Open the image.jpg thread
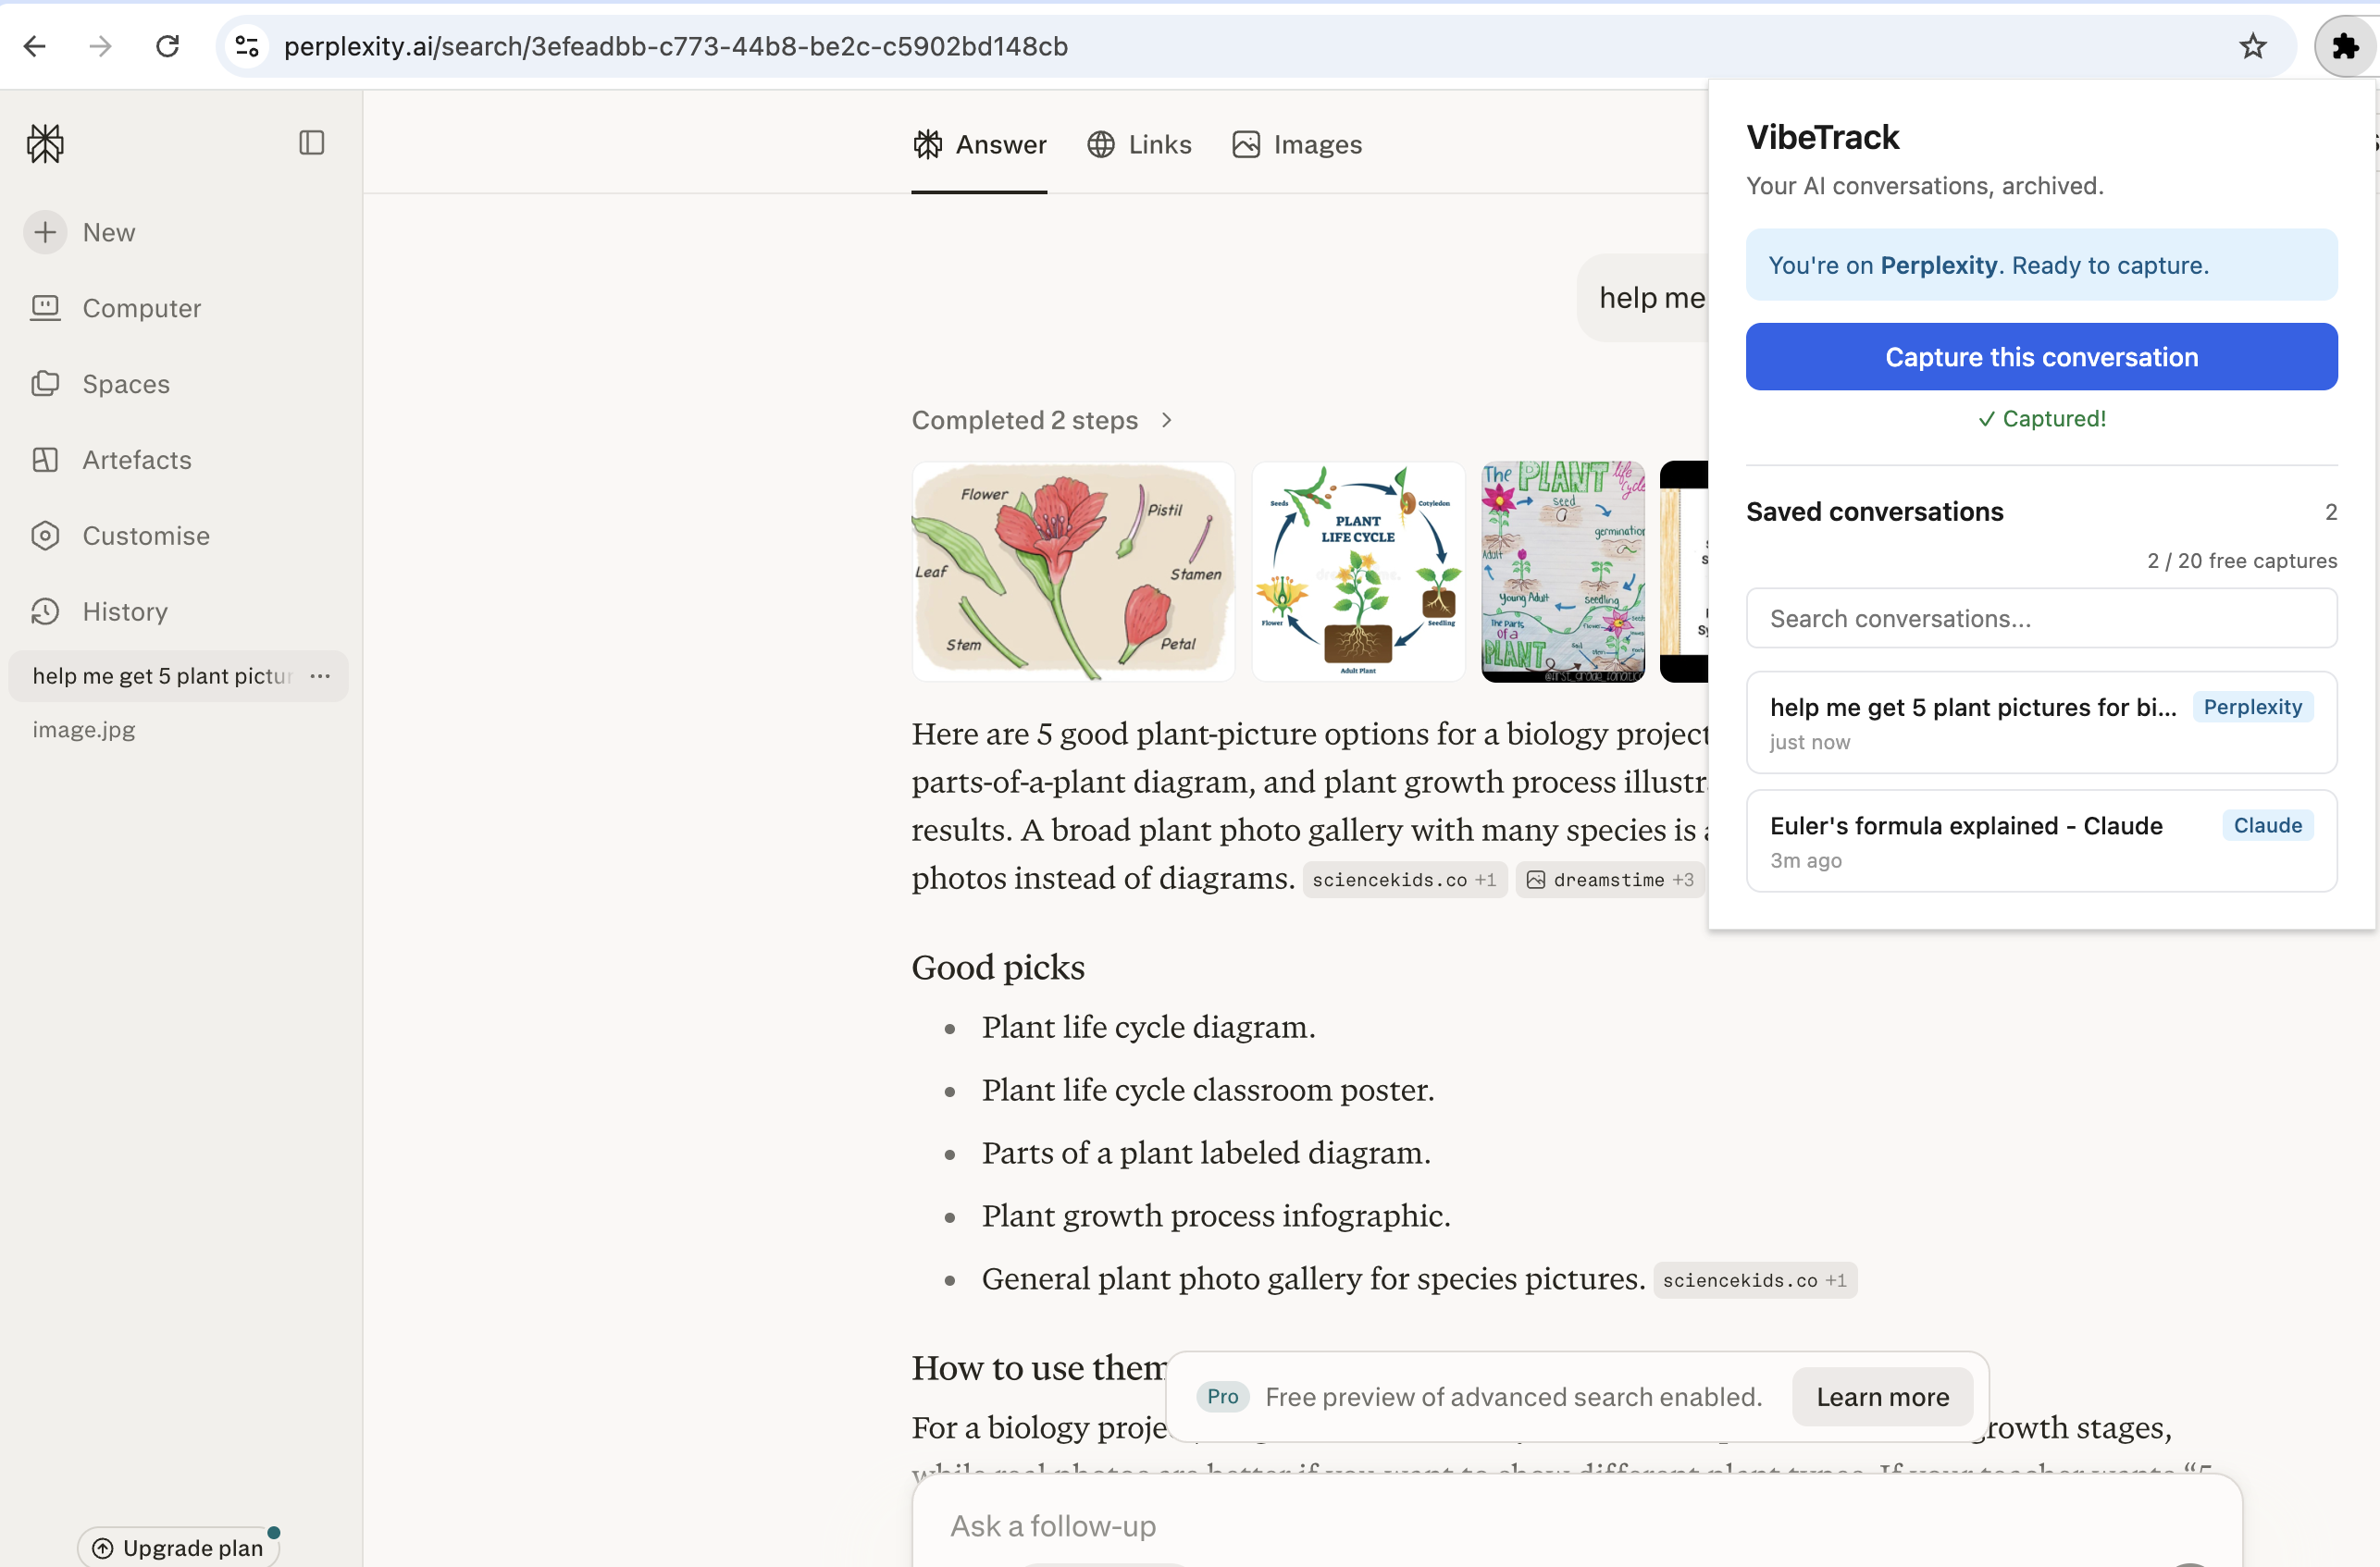Viewport: 2380px width, 1567px height. click(x=84, y=730)
